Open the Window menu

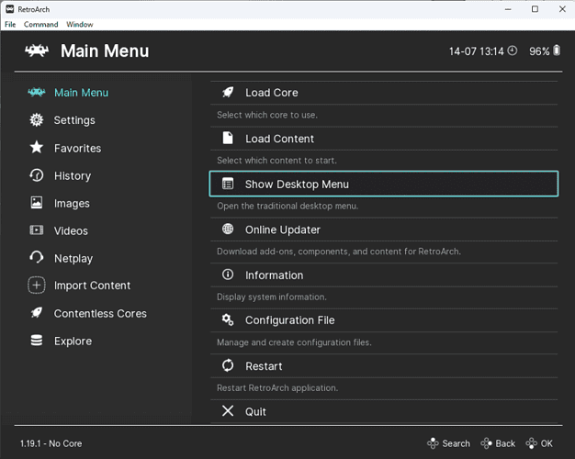(80, 25)
